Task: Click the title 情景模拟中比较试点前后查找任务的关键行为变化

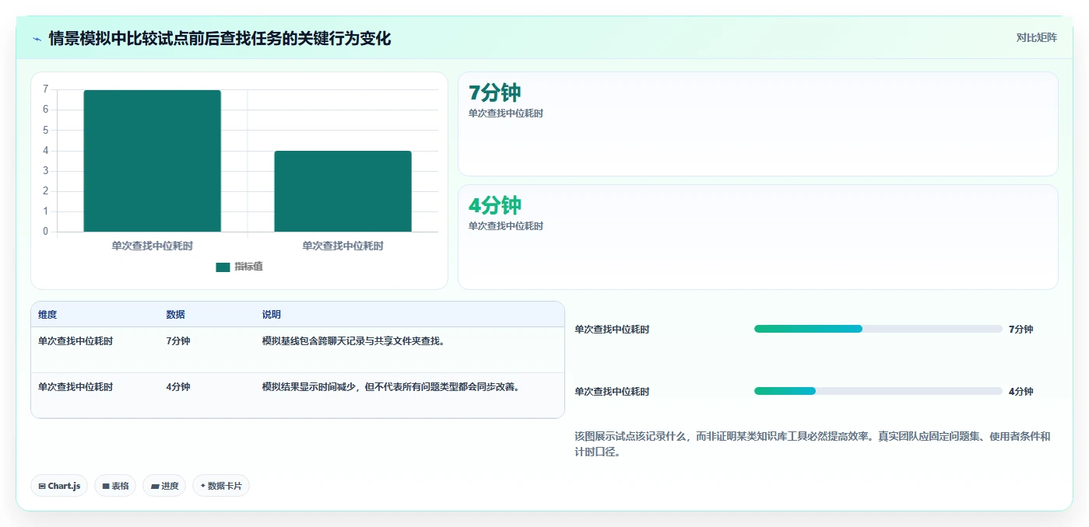Action: 220,38
